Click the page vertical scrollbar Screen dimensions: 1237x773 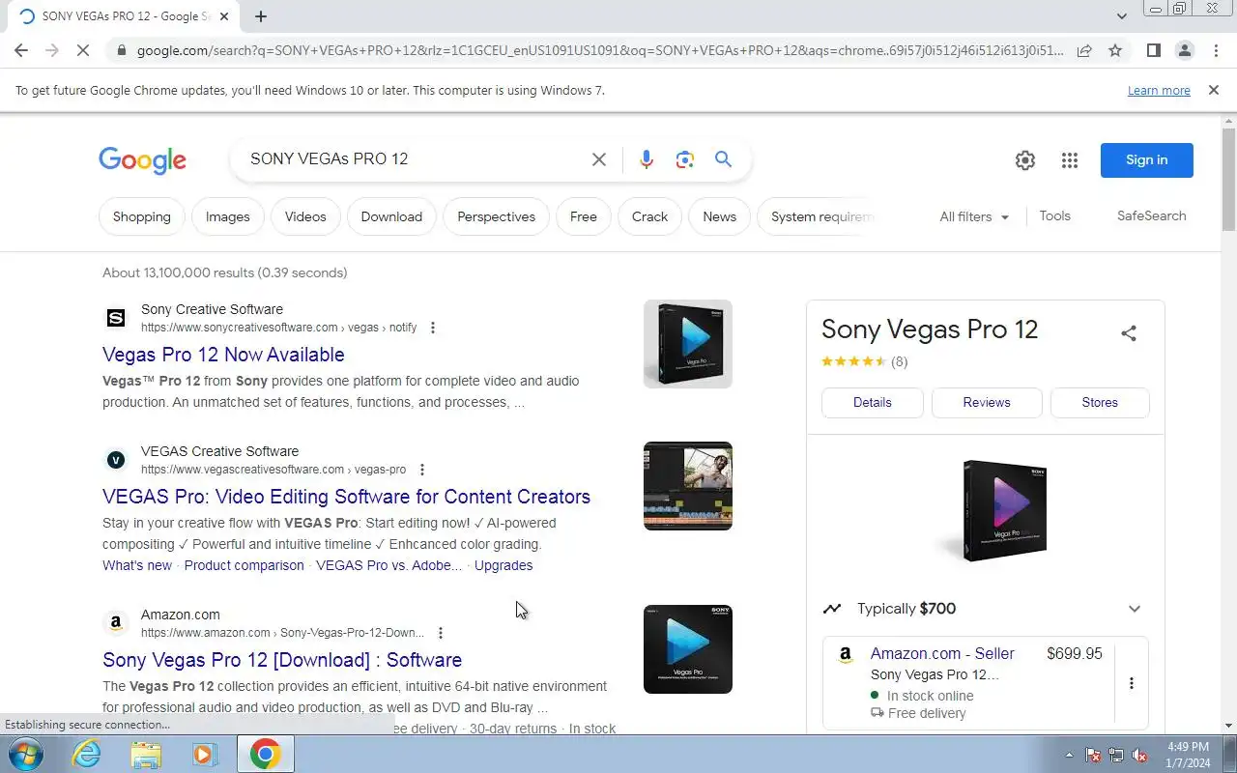tap(1228, 179)
